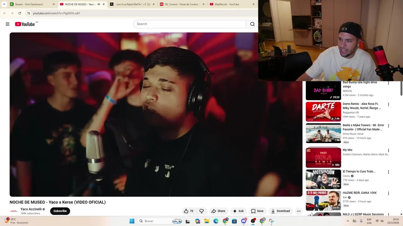Switch to the X post tab
The width and height of the screenshot is (403, 226).
tap(133, 4)
